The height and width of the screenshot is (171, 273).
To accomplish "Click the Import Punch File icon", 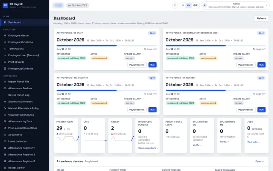I will pyautogui.click(x=5, y=81).
